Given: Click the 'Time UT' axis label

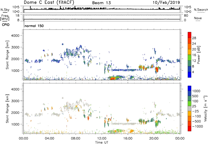Looking at the screenshot, I should coord(102,142).
